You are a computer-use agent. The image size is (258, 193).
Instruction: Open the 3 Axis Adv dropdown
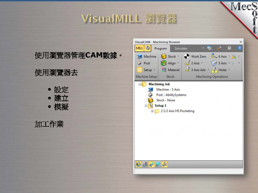pos(208,70)
